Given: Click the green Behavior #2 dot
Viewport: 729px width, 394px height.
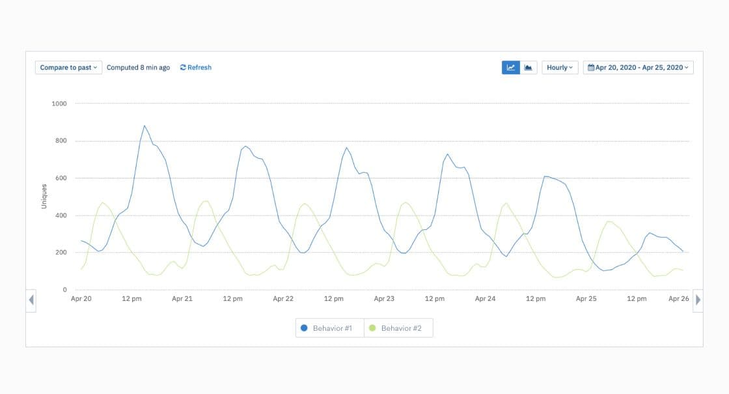Looking at the screenshot, I should (x=372, y=328).
